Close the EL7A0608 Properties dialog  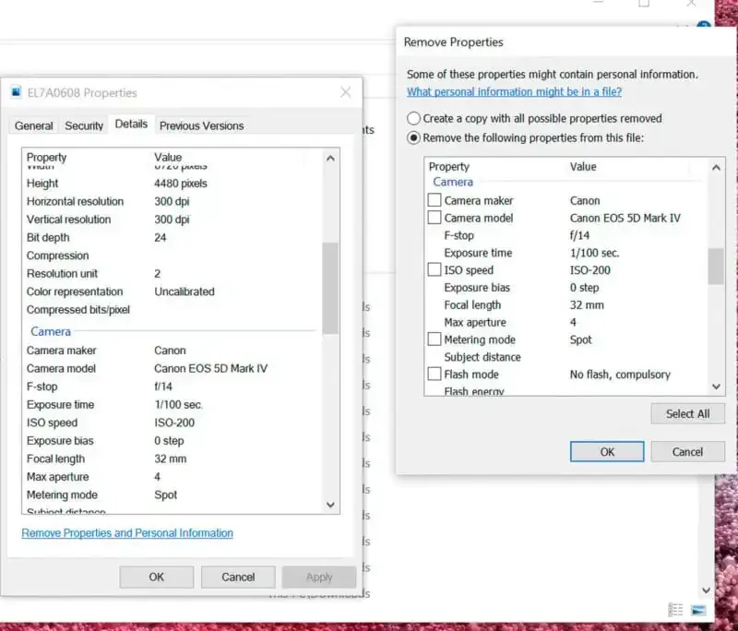pyautogui.click(x=346, y=92)
